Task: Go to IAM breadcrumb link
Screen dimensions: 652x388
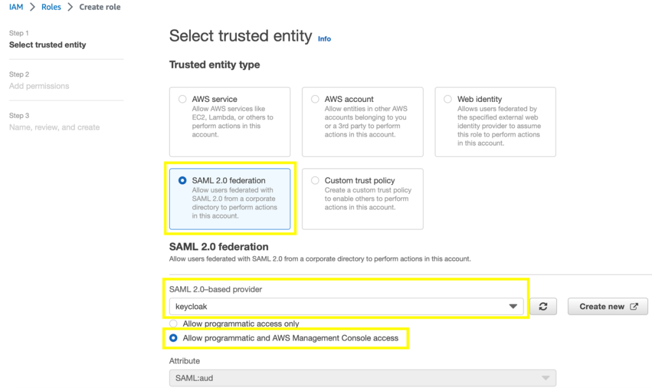Action: click(16, 7)
